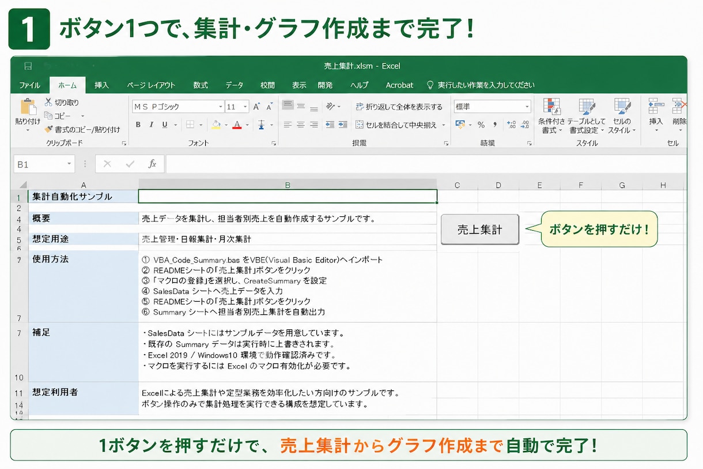Image resolution: width=703 pixels, height=469 pixels.
Task: Select cell A1 '集計自動化サンプル'
Action: [84, 196]
